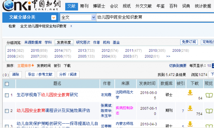
Task: Download the article 生态学视角下幼儿园安全教育研究
Action: coord(190,93)
